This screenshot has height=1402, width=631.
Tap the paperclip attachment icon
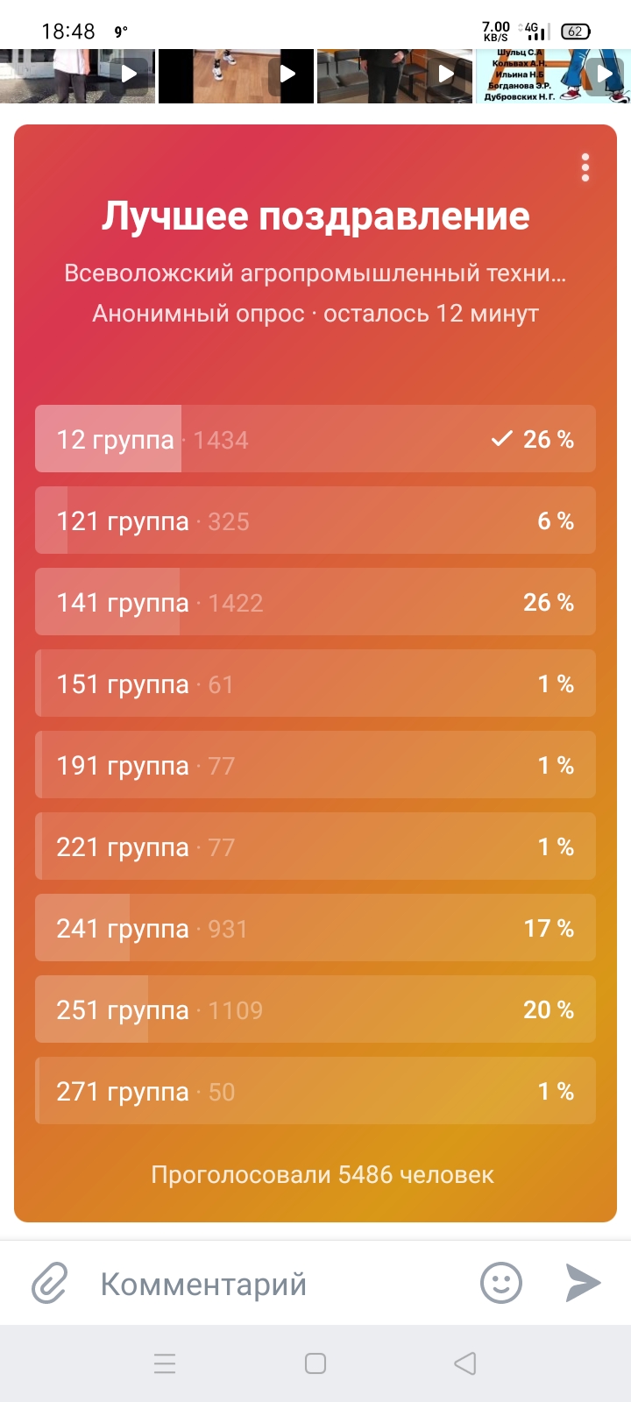click(50, 1284)
